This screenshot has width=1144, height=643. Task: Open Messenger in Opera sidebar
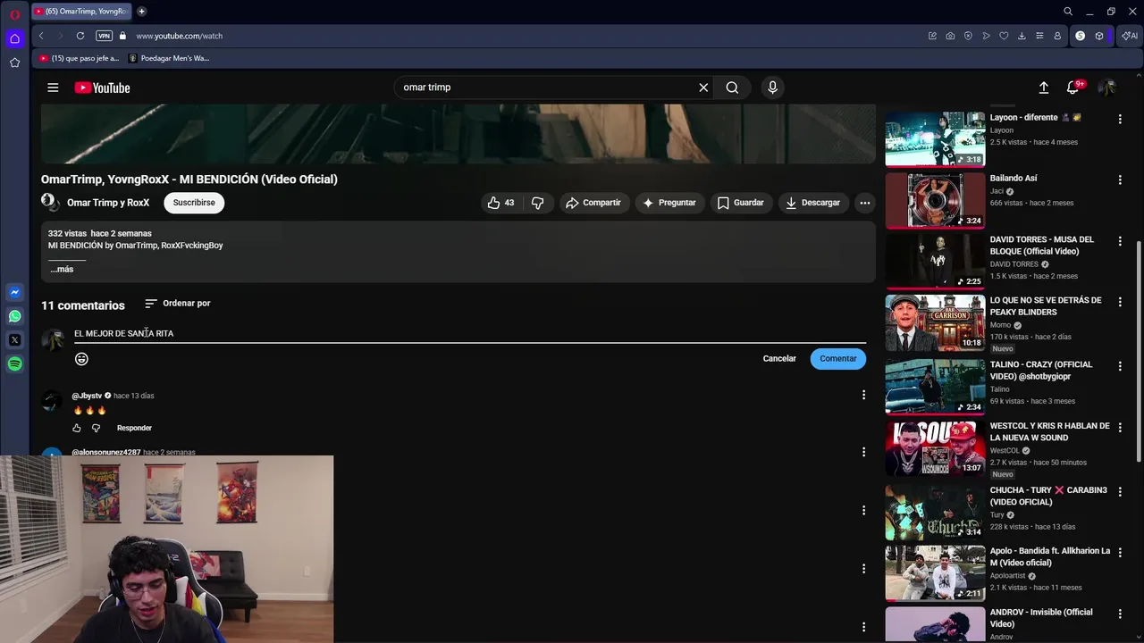14,293
